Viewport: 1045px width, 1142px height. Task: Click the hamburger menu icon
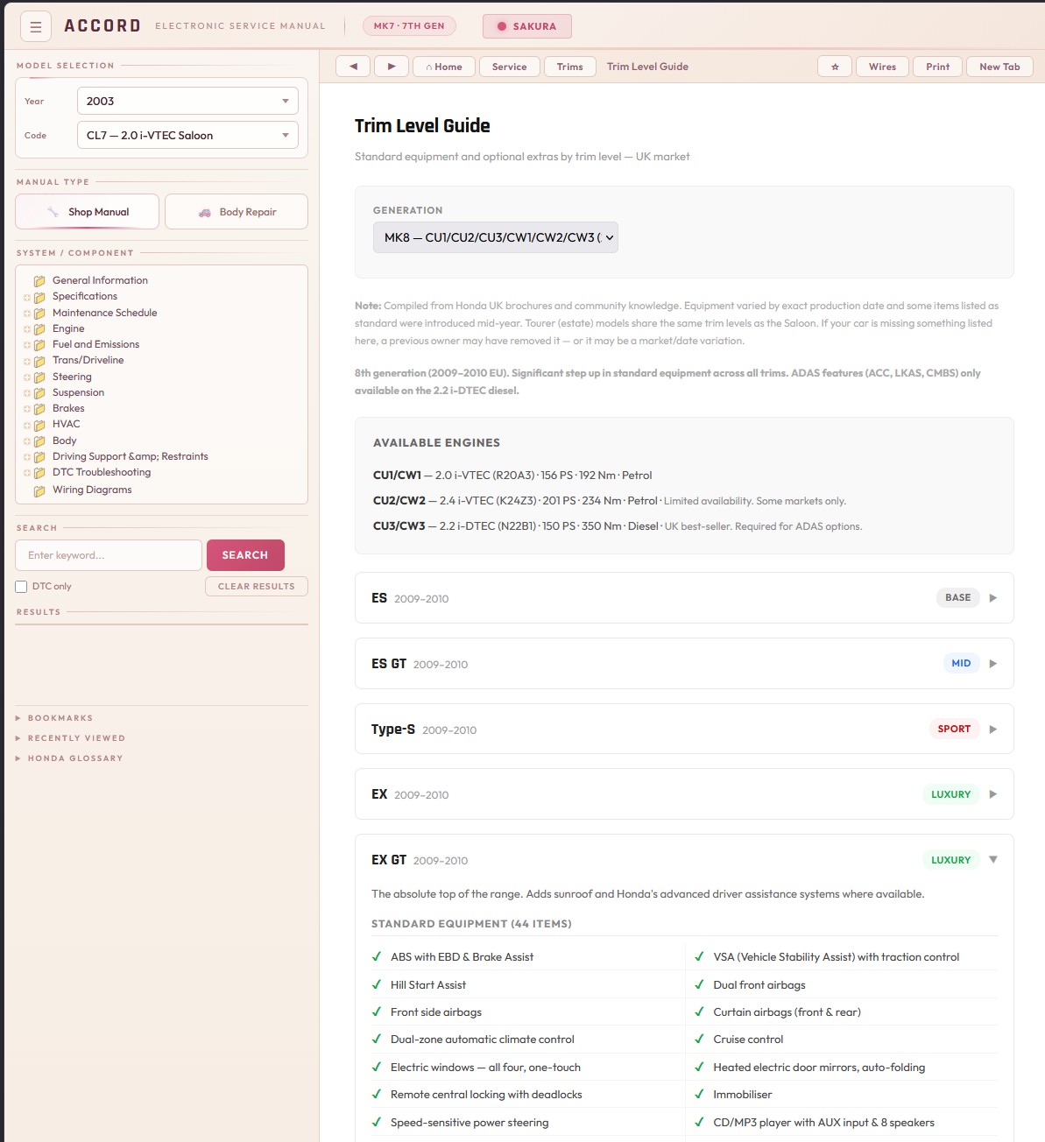pos(36,27)
